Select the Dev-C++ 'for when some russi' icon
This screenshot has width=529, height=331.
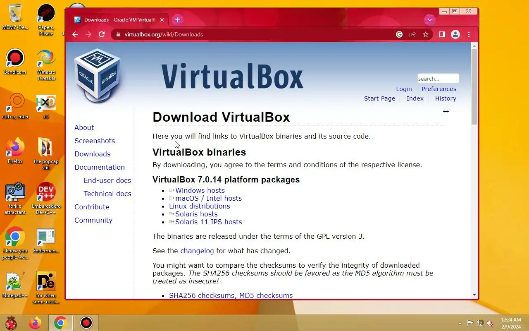click(x=46, y=288)
